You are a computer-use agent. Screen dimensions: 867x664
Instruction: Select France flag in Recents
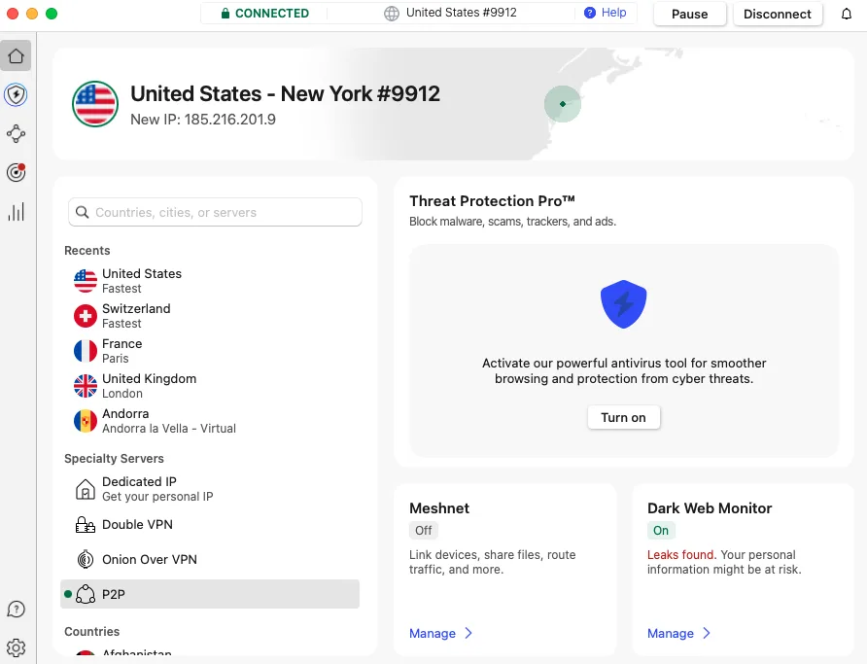[x=86, y=351]
